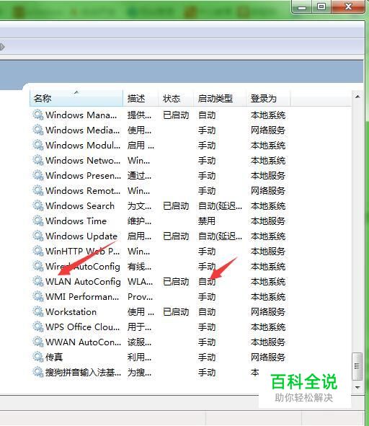Screen dimensions: 369x426
Task: Click the gear icon beside WinHTTP Web P...
Action: tap(38, 251)
